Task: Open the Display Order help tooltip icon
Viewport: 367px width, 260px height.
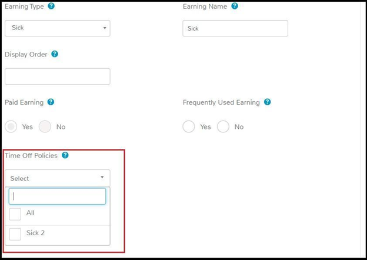Action: click(55, 54)
